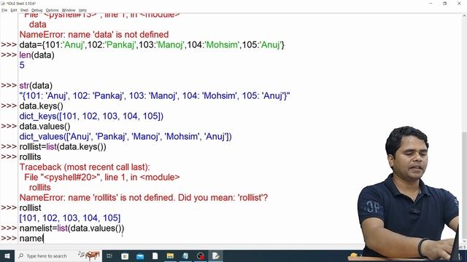Open the Shell menu
467x262 pixels.
click(24, 10)
